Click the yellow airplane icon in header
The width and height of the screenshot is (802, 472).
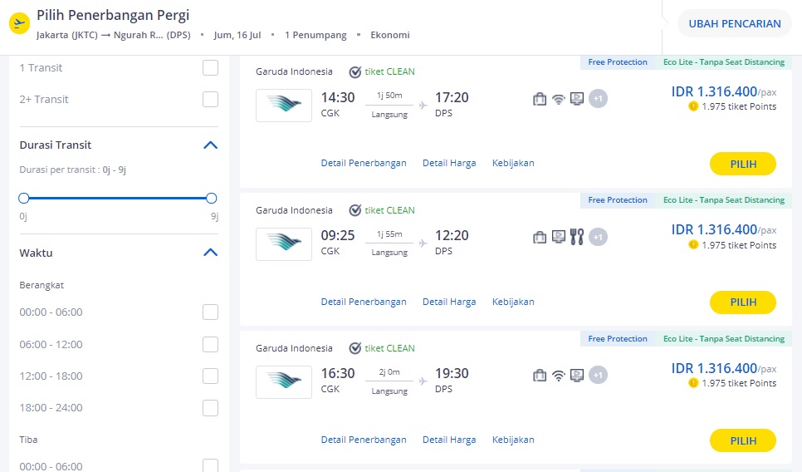[19, 23]
